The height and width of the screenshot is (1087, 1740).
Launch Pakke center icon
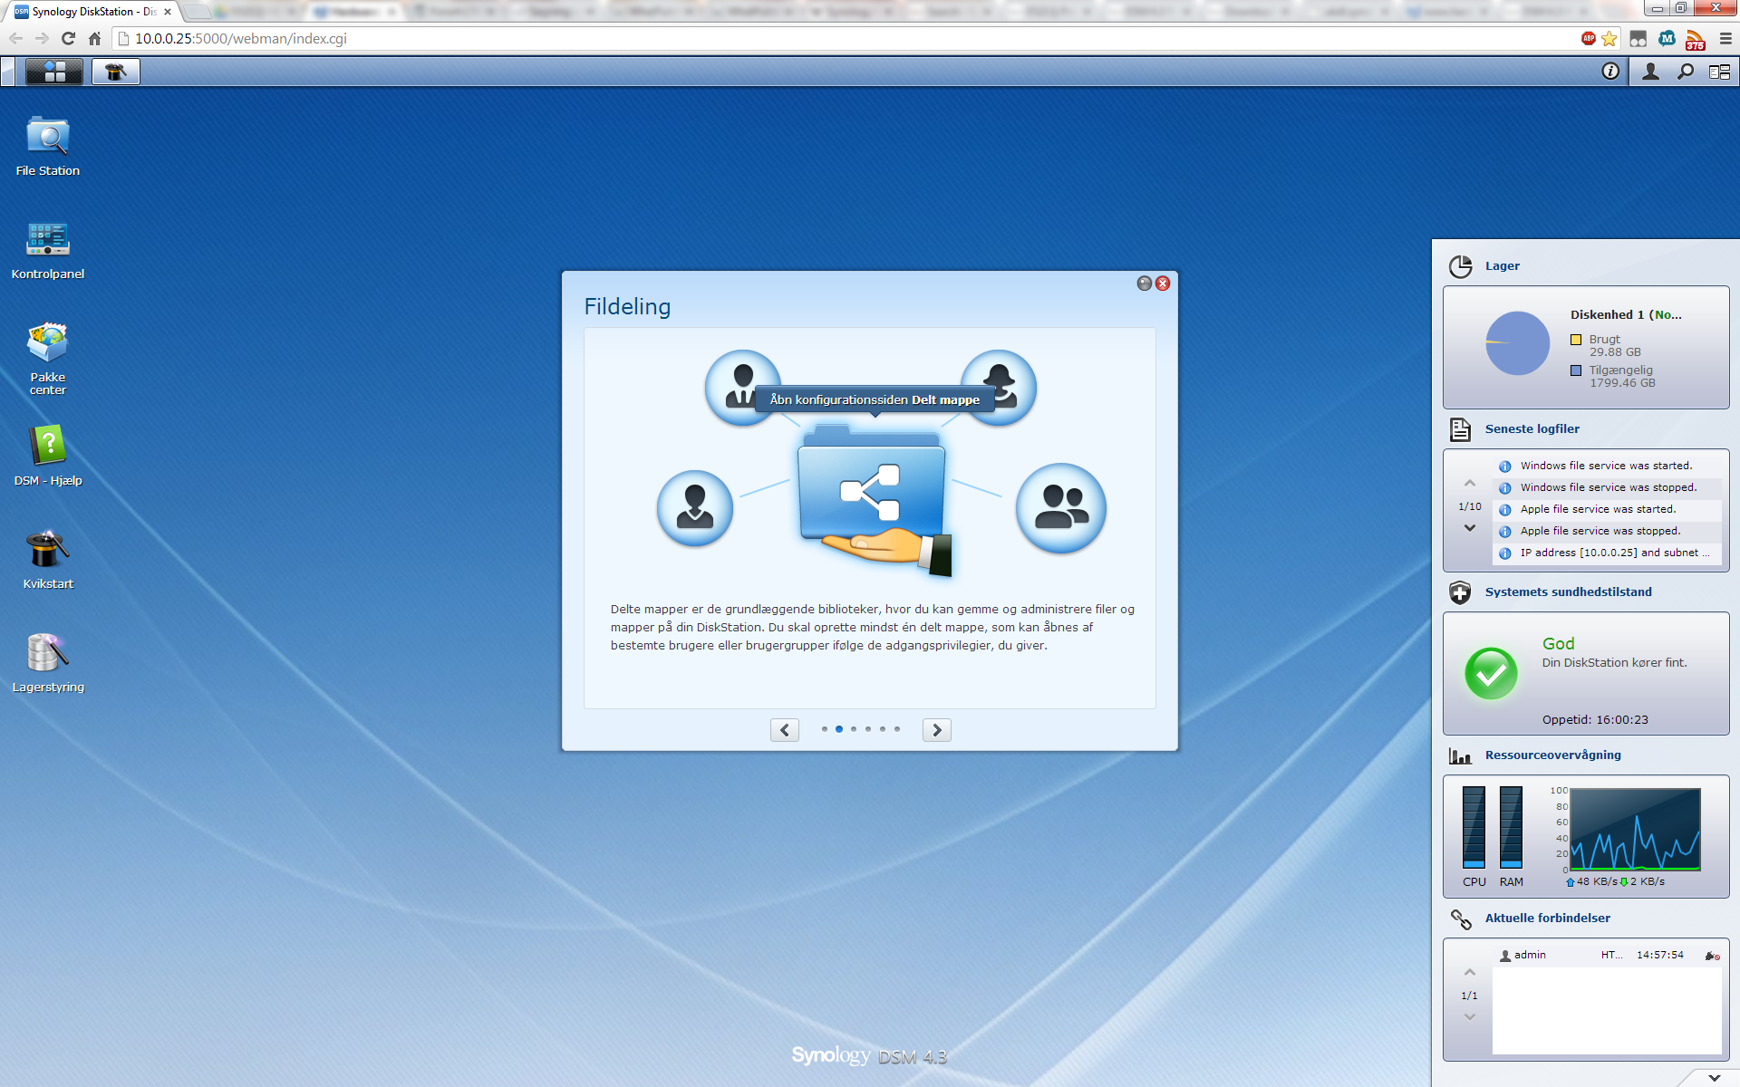[48, 358]
